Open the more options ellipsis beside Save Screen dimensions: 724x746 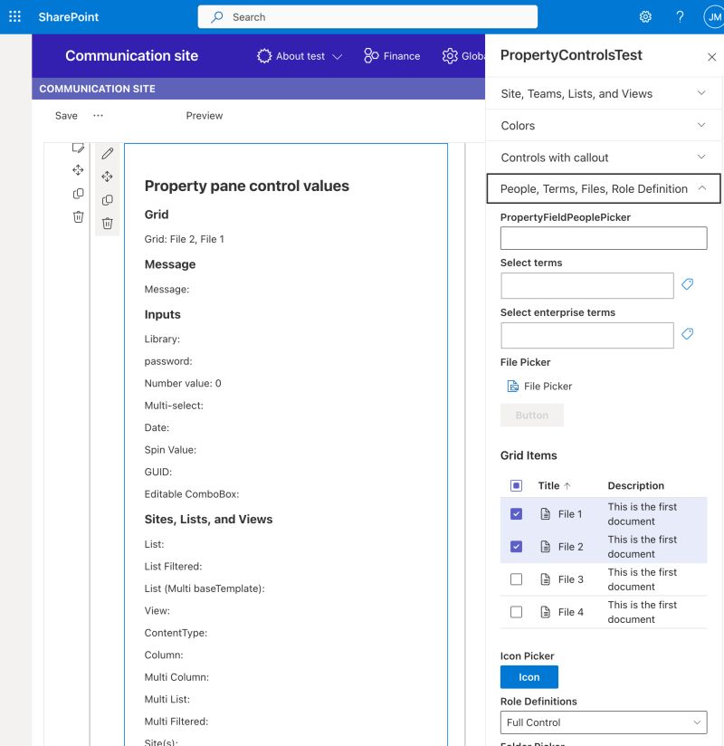(98, 116)
